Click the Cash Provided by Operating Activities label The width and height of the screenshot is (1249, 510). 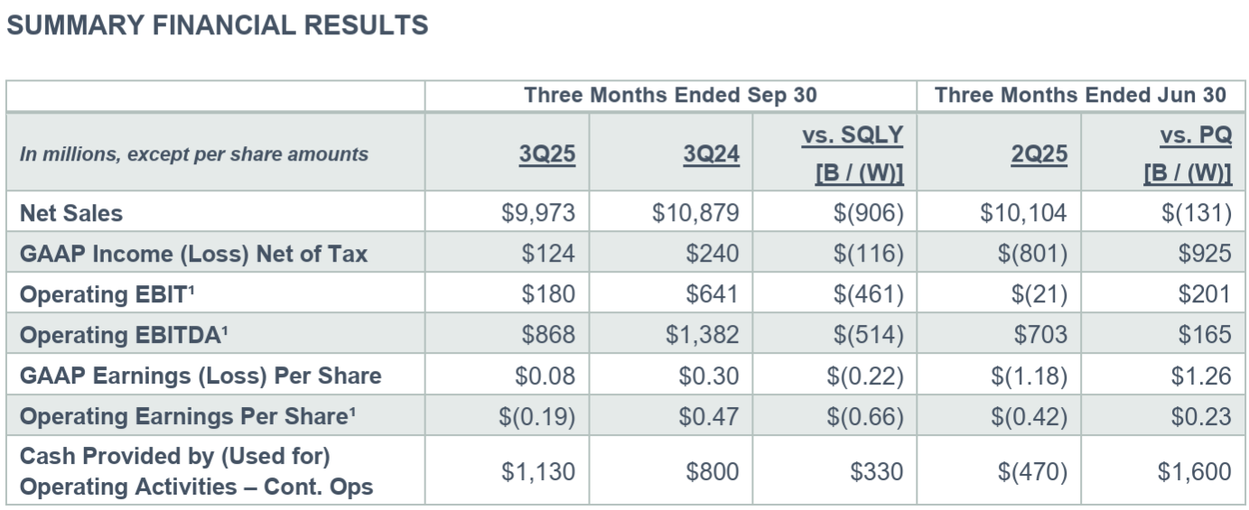(x=196, y=471)
